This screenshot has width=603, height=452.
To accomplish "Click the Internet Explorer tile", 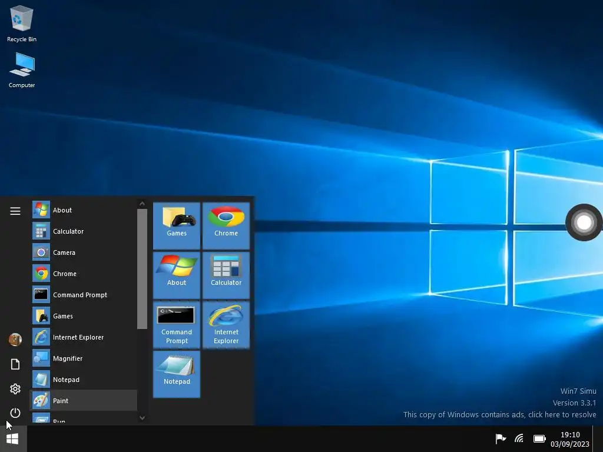I will pos(226,325).
